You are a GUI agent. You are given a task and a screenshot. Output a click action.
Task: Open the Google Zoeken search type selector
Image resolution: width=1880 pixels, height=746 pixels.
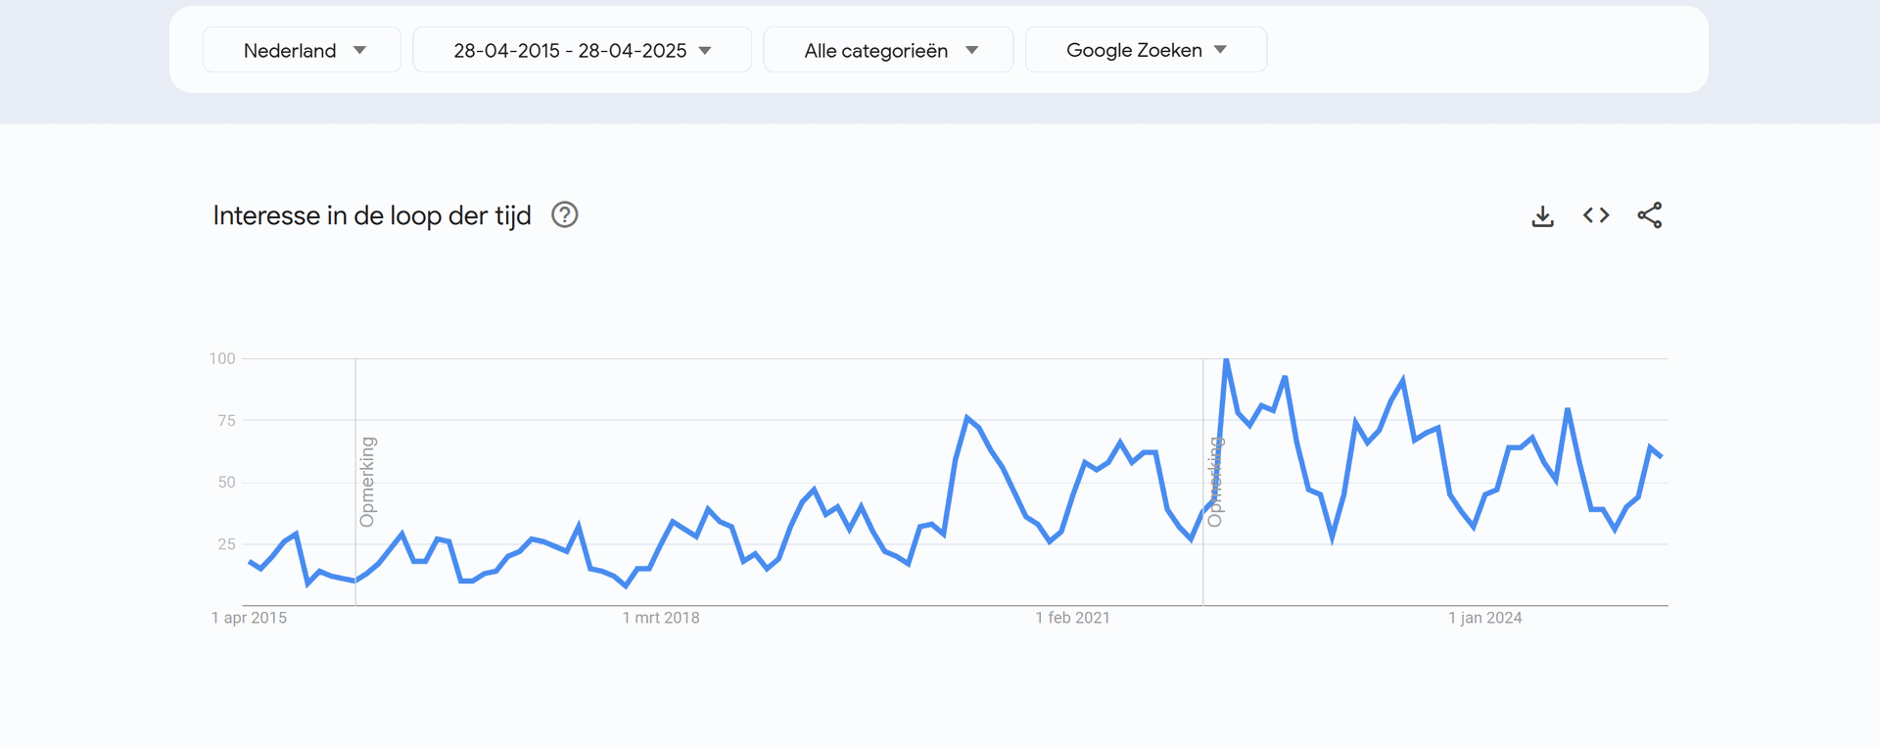tap(1146, 50)
